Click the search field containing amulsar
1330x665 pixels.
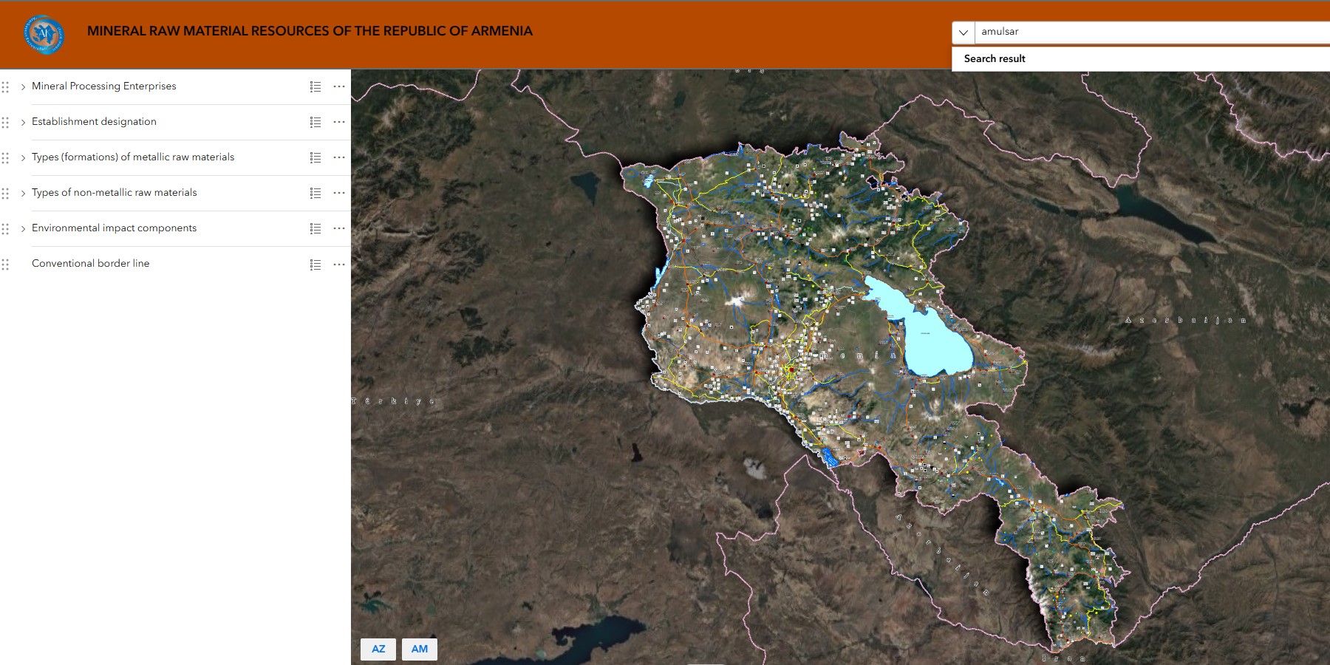[1145, 32]
